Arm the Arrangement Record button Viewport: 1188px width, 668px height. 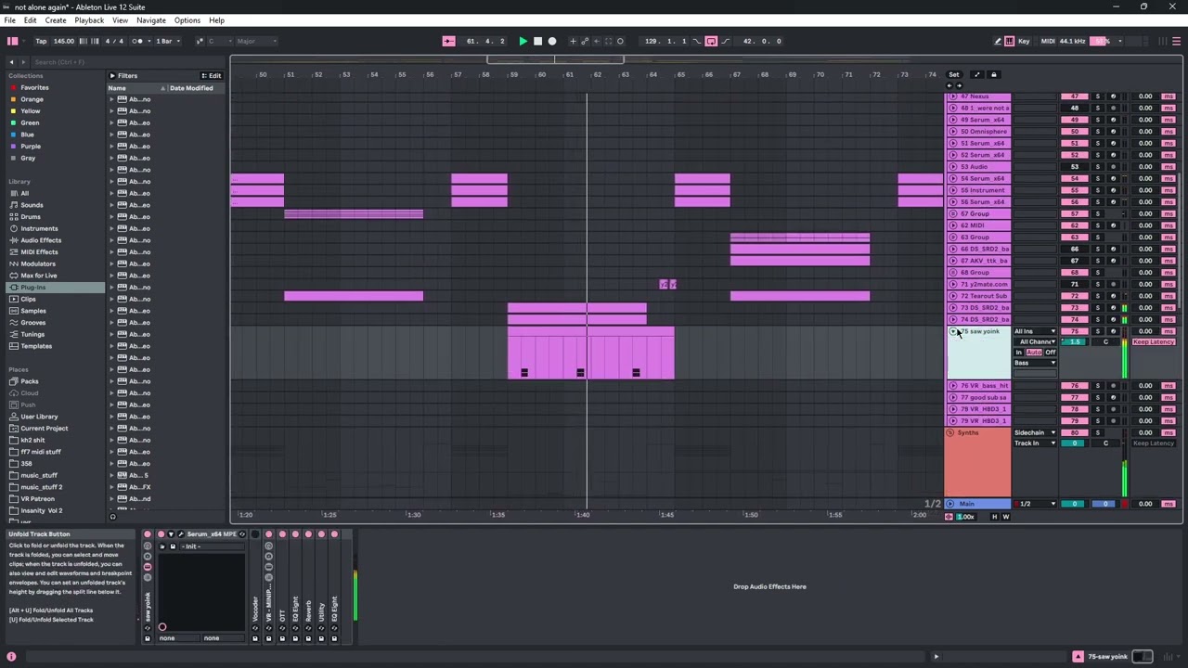(x=552, y=41)
